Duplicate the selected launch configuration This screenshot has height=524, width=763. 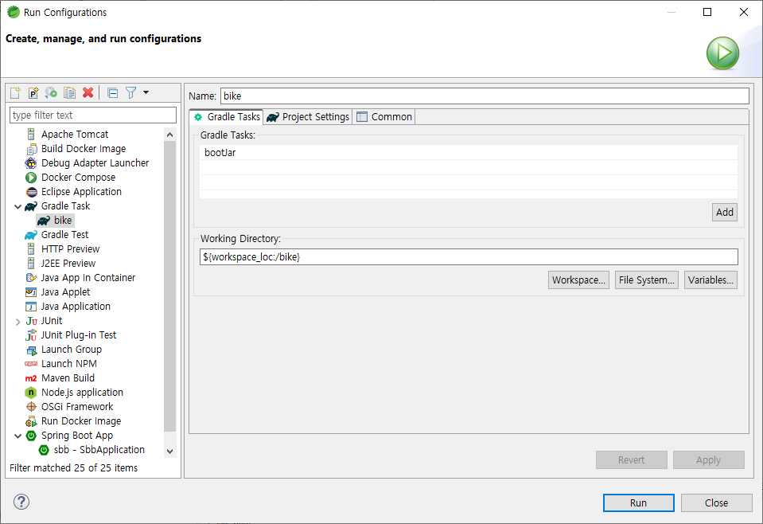(69, 92)
